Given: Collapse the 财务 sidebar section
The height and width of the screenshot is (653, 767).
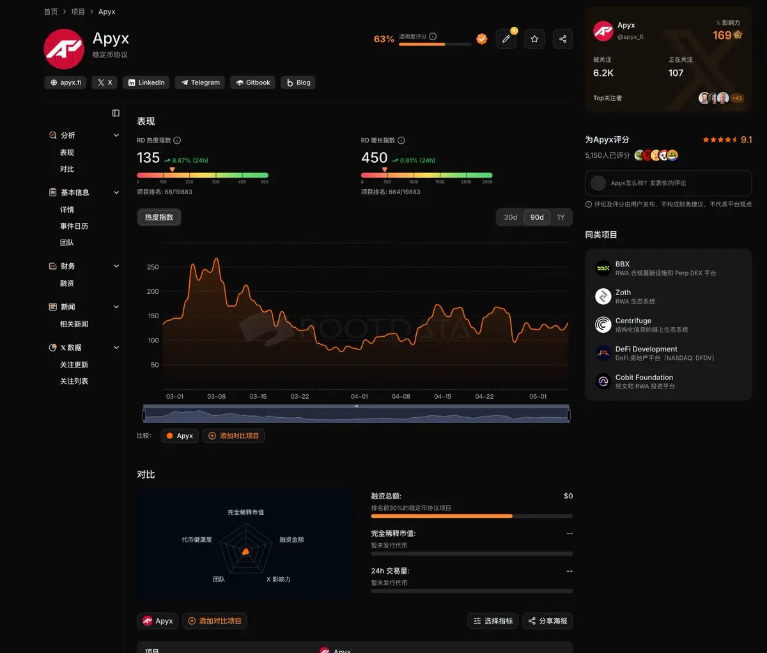Looking at the screenshot, I should 116,266.
